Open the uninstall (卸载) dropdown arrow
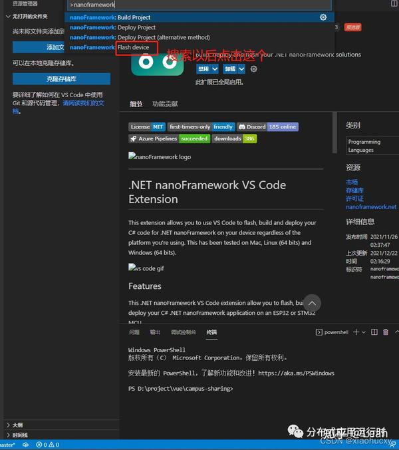The width and height of the screenshot is (399, 450). [241, 69]
